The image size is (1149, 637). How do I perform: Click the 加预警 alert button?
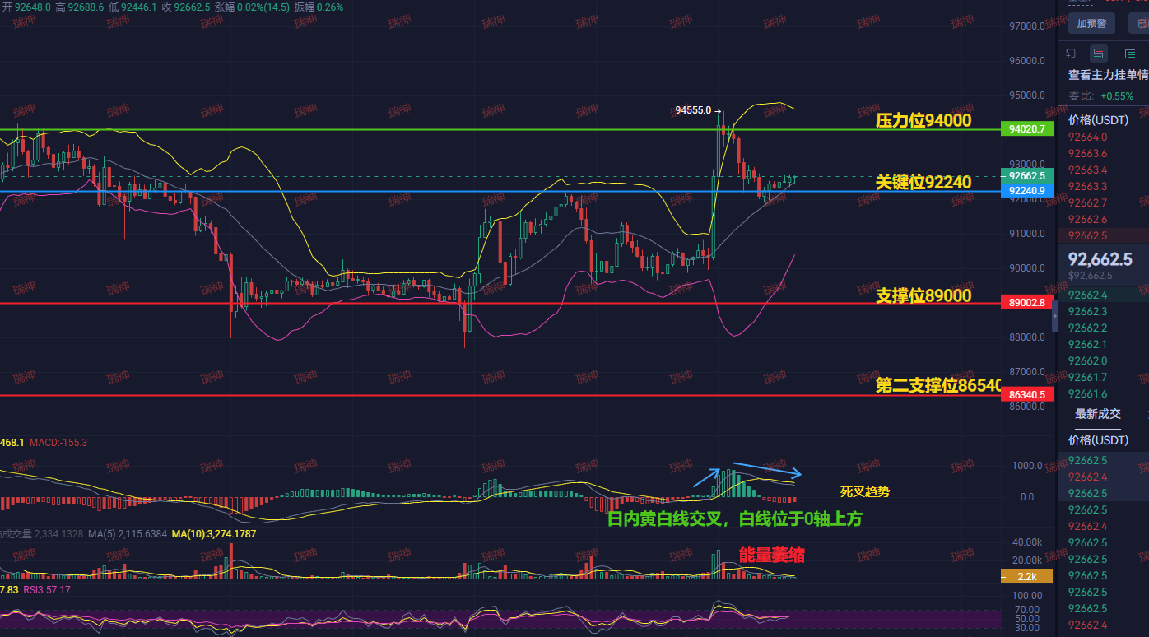tap(1091, 23)
